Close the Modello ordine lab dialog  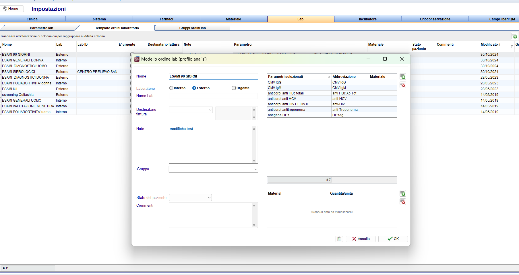402,59
